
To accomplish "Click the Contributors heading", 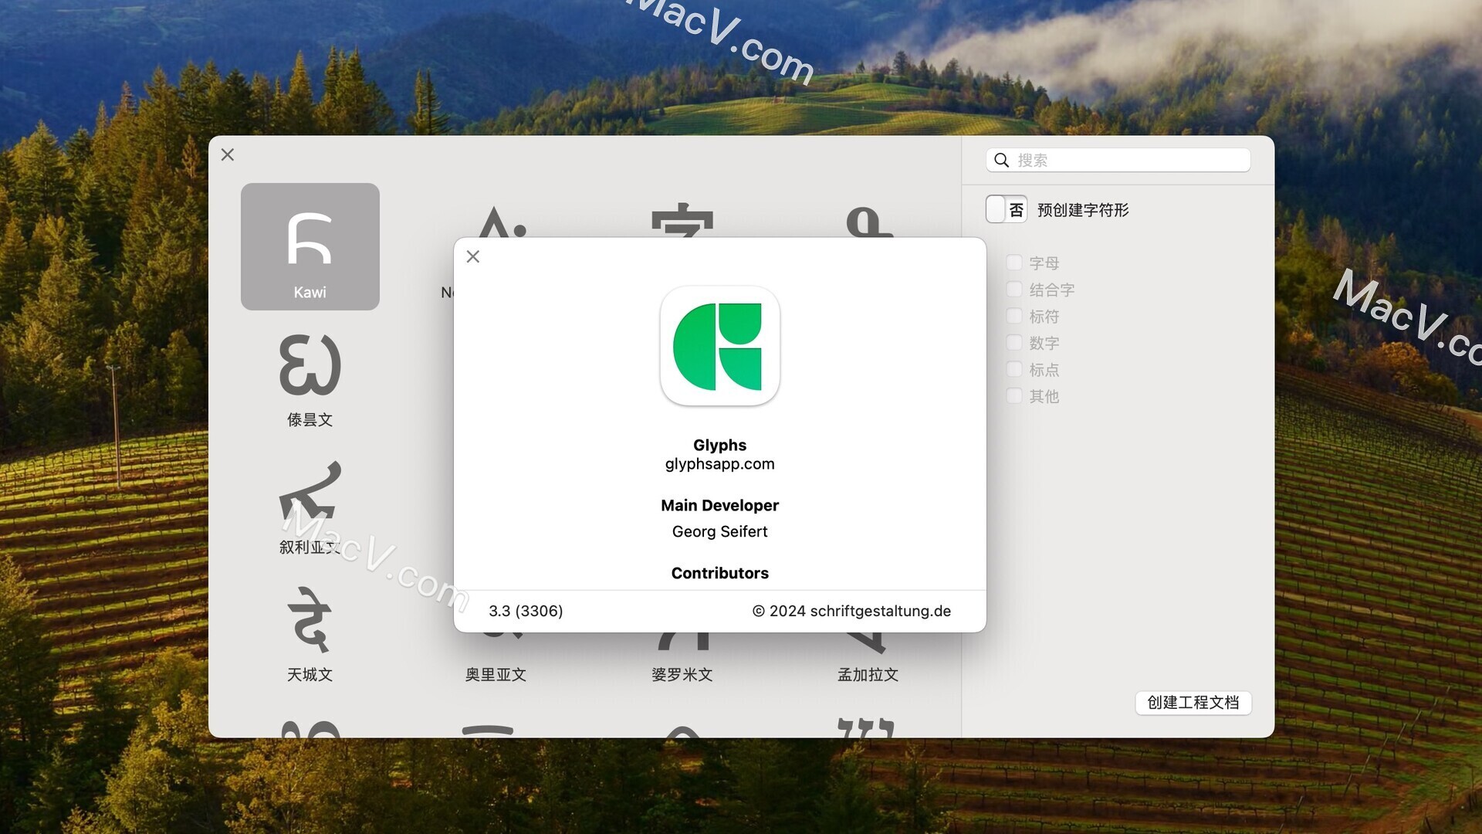I will 719,573.
